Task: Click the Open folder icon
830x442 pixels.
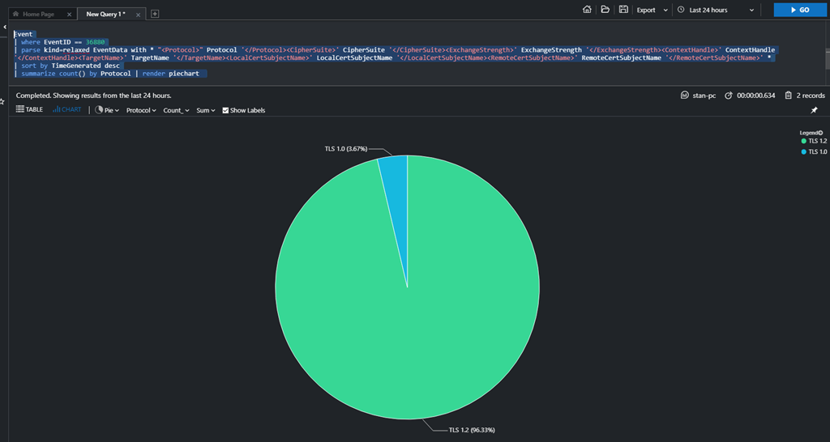Action: click(605, 10)
